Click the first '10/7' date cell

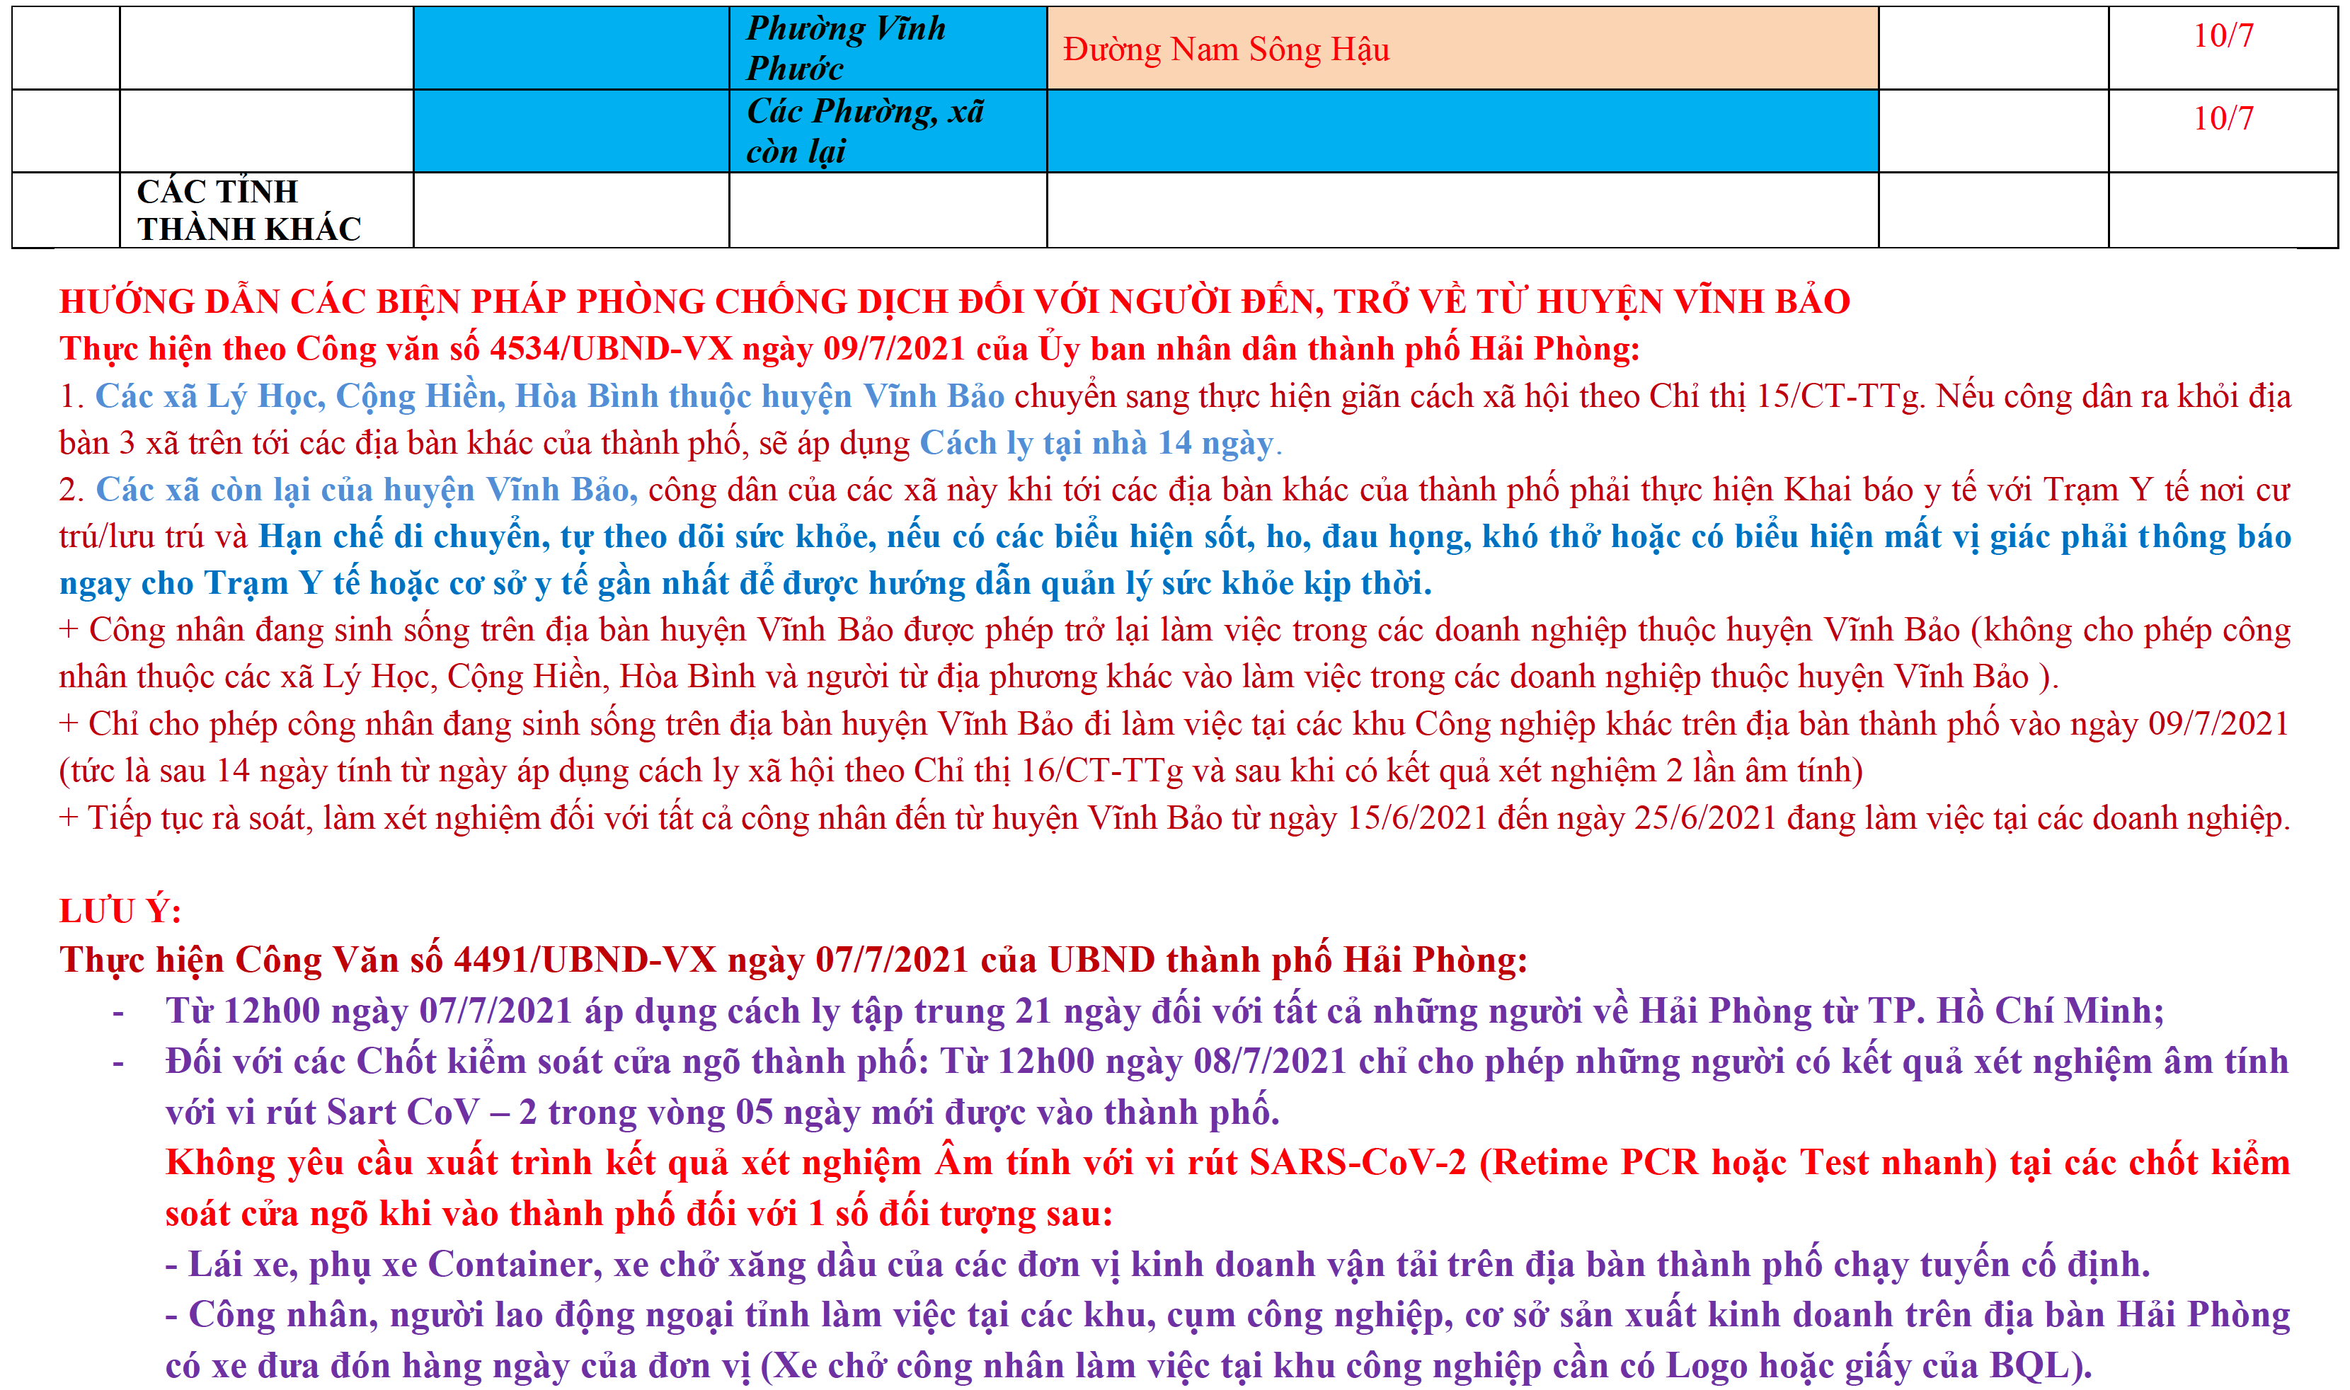tap(2222, 35)
